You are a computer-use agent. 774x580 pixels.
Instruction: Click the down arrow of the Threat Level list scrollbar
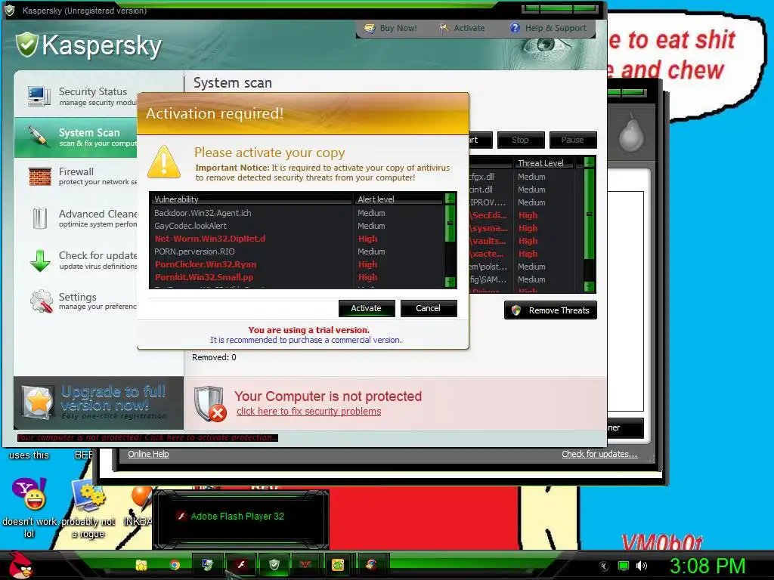click(x=589, y=286)
